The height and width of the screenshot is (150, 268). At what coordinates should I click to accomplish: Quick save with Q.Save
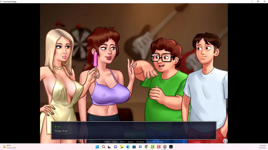point(140,142)
